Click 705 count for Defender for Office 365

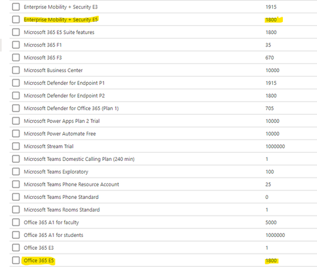pos(270,108)
